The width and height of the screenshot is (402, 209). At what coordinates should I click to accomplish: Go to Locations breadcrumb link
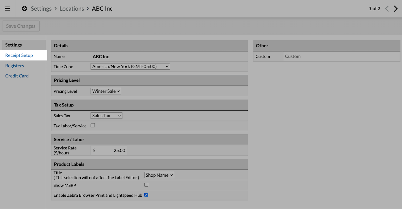tap(72, 9)
